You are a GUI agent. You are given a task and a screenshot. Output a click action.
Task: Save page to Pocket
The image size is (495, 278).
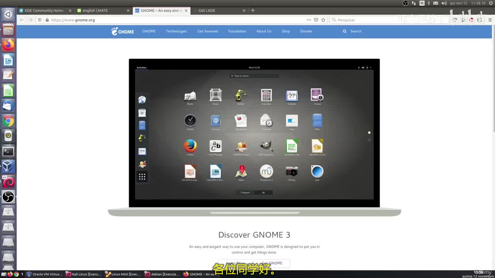coord(316,20)
